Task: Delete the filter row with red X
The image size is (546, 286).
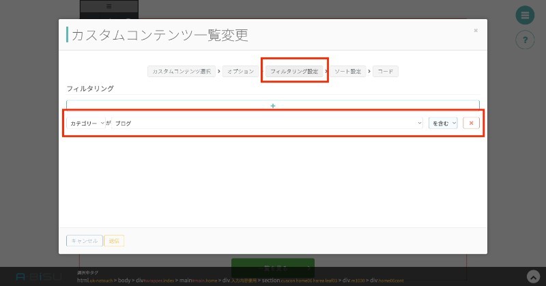Action: [x=471, y=123]
